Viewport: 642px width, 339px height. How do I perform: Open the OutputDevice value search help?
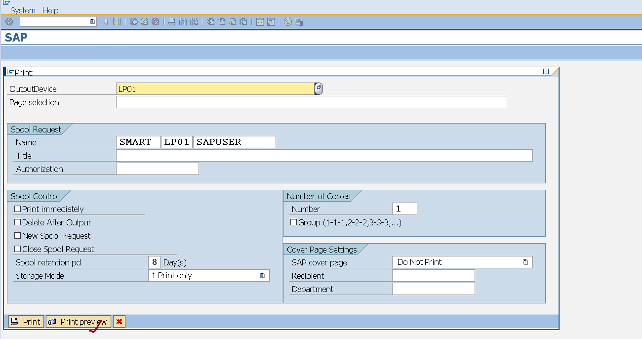tap(319, 88)
